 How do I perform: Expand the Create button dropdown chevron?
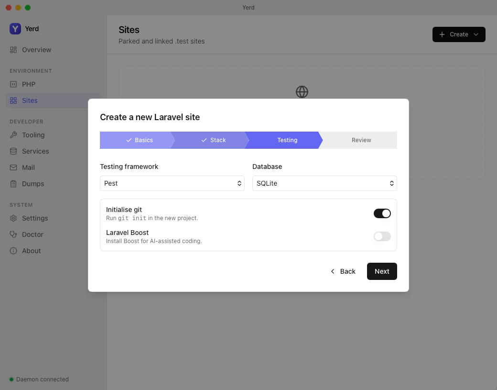pyautogui.click(x=476, y=34)
